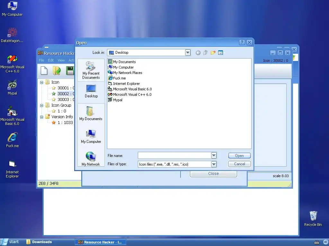Open the Action menu in Resource Hacker
329x246 pixels.
click(x=71, y=60)
